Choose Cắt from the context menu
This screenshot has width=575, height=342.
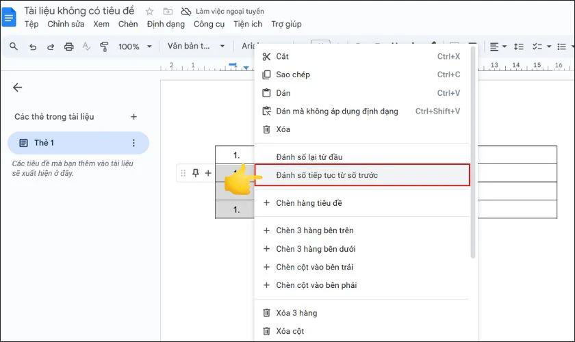coord(361,57)
